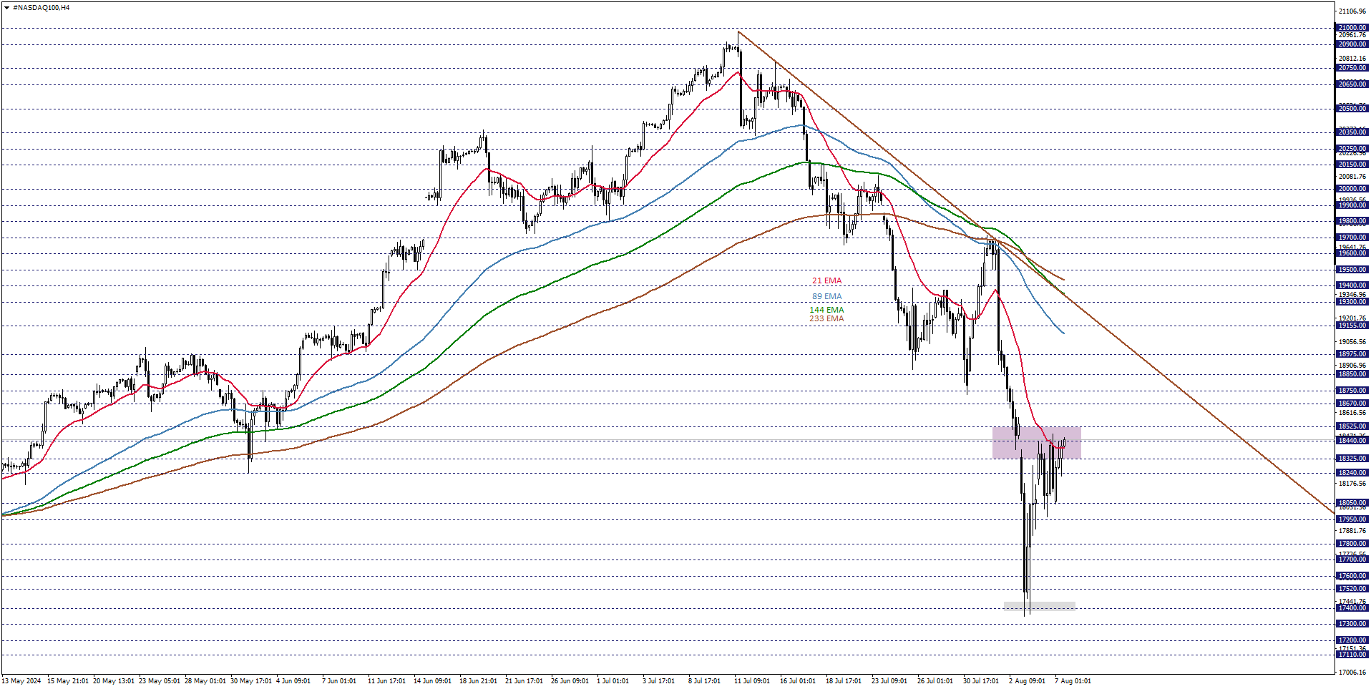Screen dimensions: 1371x689
Task: Click the 20150.00 price level label
Action: click(1352, 165)
